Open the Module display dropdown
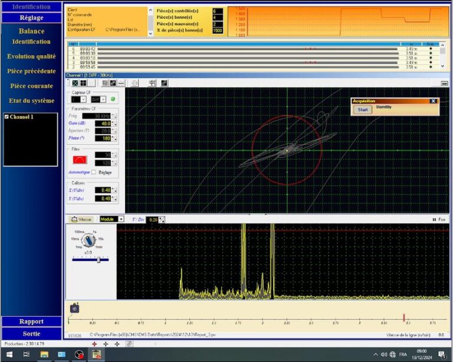This screenshot has height=362, width=453. (x=121, y=219)
